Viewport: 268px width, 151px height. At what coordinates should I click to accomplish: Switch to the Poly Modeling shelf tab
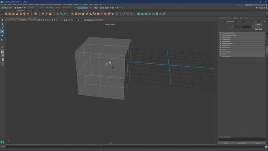(x=21, y=11)
